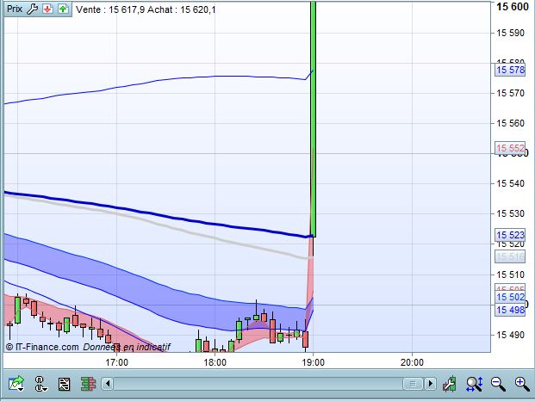Click the scroll right arrow of the chart scrollbar
Screen dimensions: 535x401
point(430,384)
